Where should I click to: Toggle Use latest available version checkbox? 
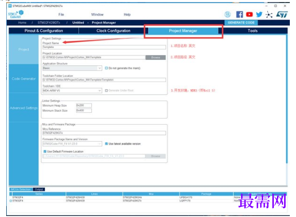pos(106,144)
